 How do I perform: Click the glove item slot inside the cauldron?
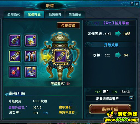(61, 57)
